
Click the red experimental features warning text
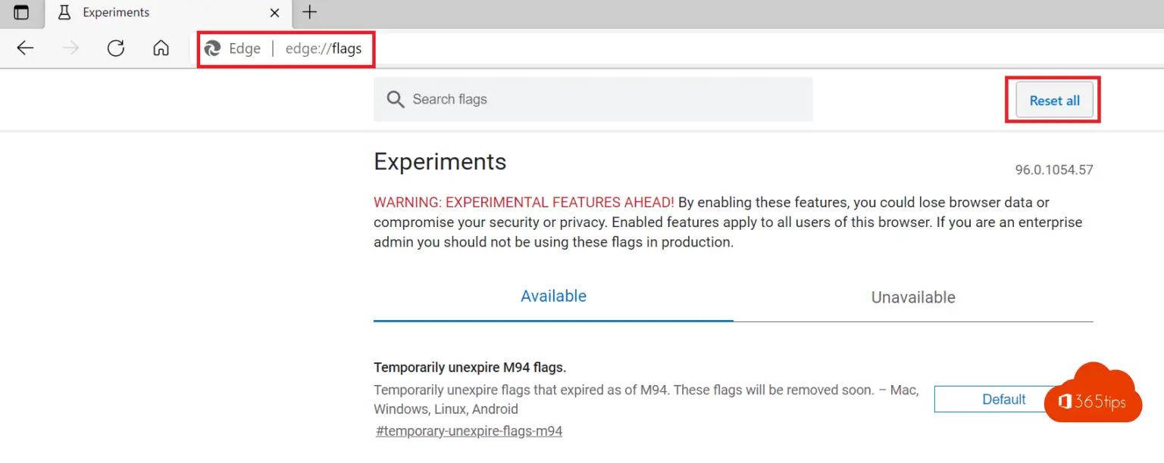[x=524, y=202]
